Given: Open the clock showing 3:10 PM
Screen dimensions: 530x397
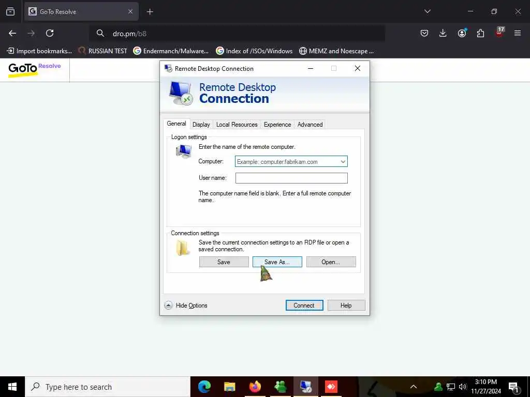Looking at the screenshot, I should (x=486, y=387).
